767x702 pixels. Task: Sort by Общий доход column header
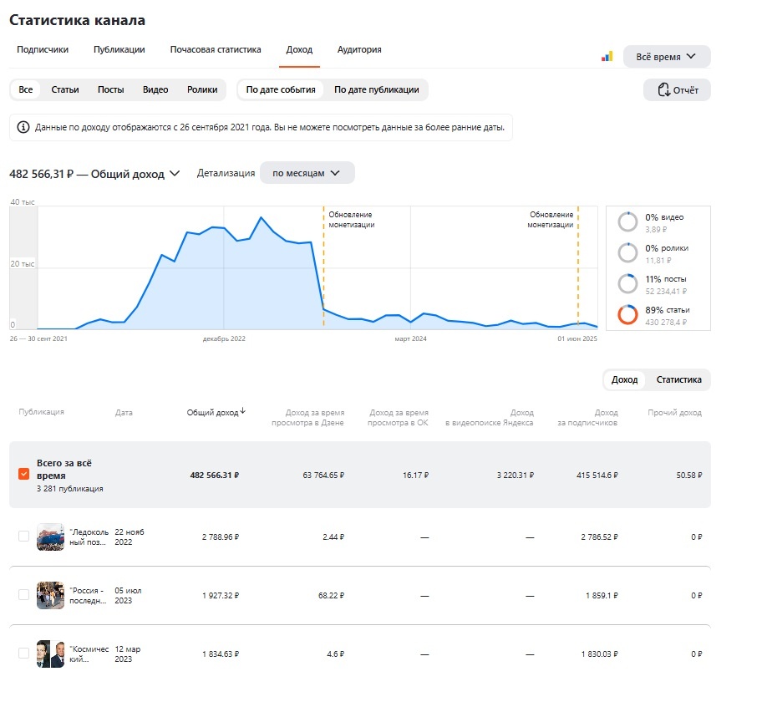[212, 412]
